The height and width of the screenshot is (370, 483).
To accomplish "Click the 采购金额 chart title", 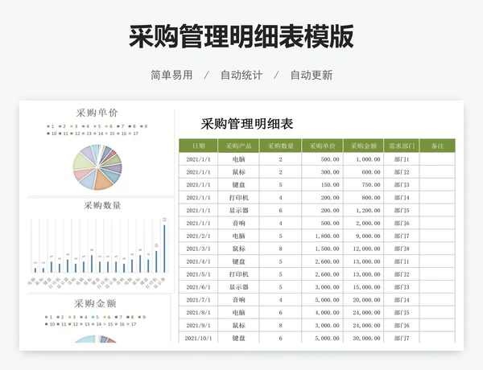I will (95, 303).
